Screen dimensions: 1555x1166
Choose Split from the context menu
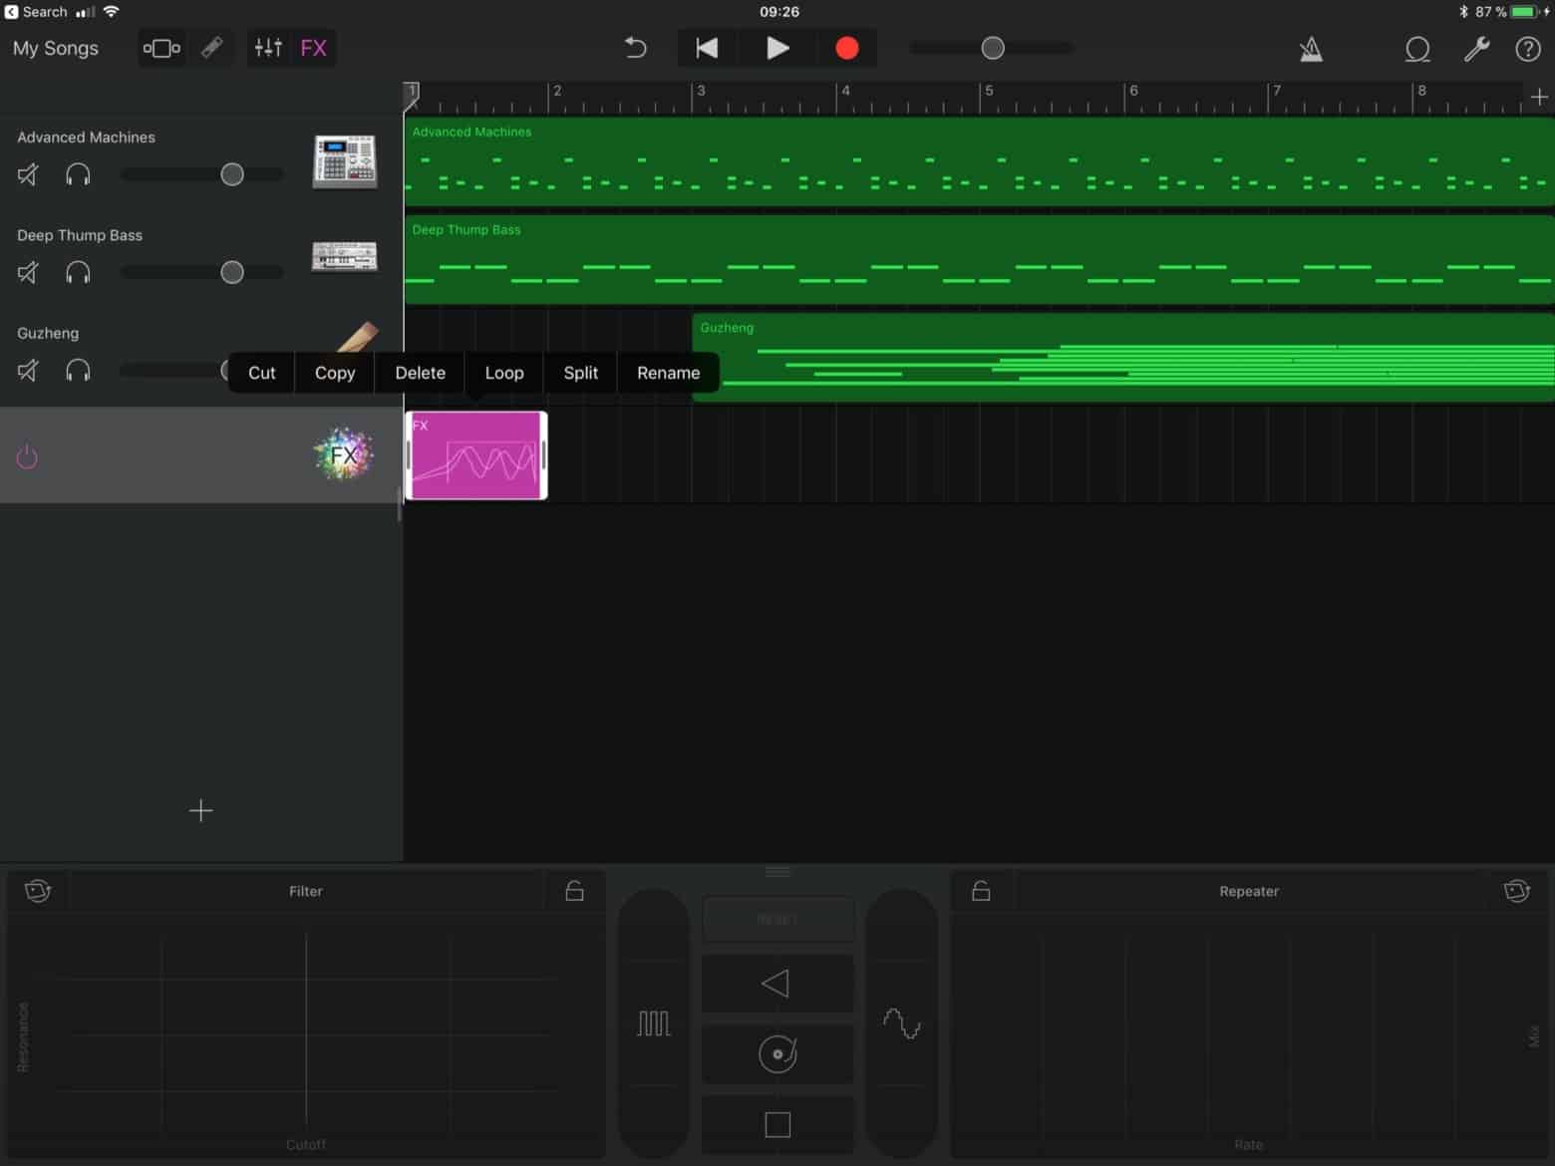point(579,373)
